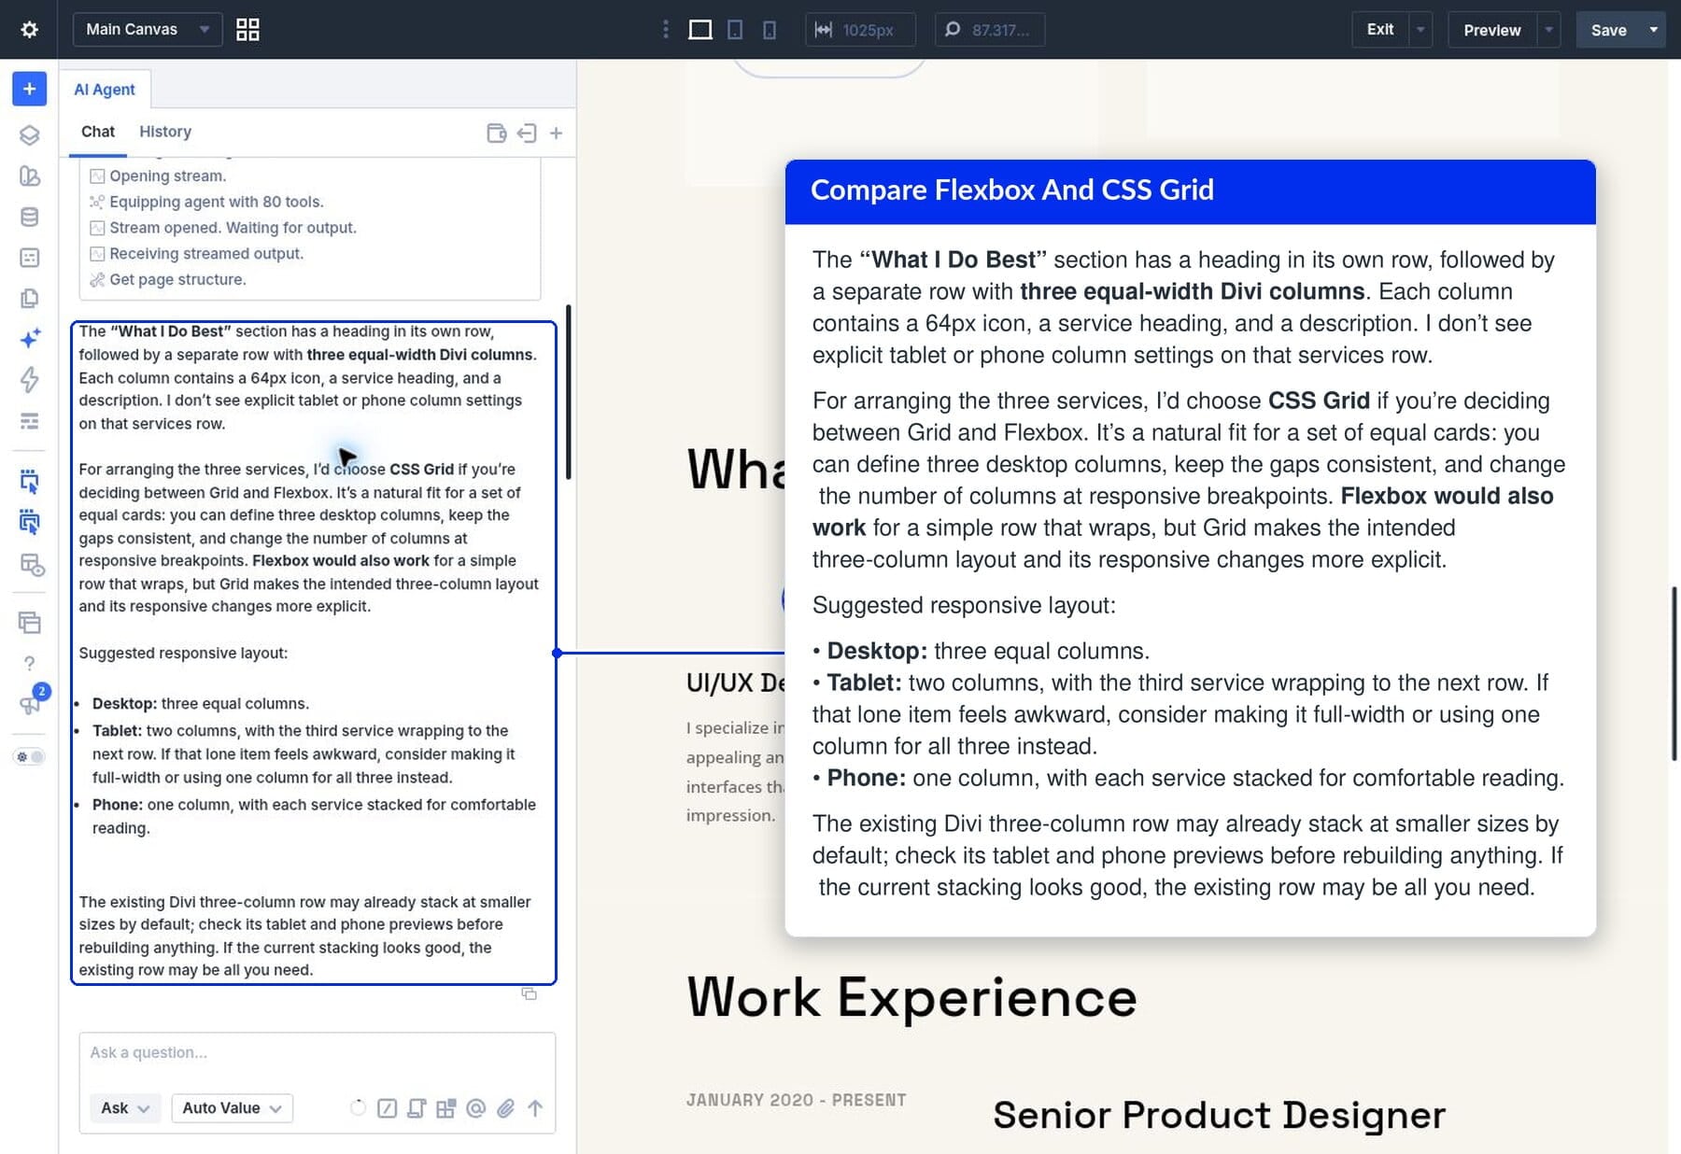Switch to phone view icon
1681x1154 pixels.
[x=770, y=30]
